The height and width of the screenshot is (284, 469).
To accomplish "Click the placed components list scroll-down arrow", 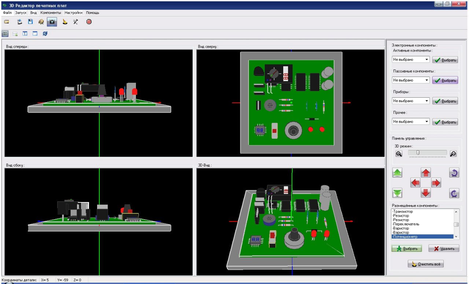I will [x=456, y=237].
